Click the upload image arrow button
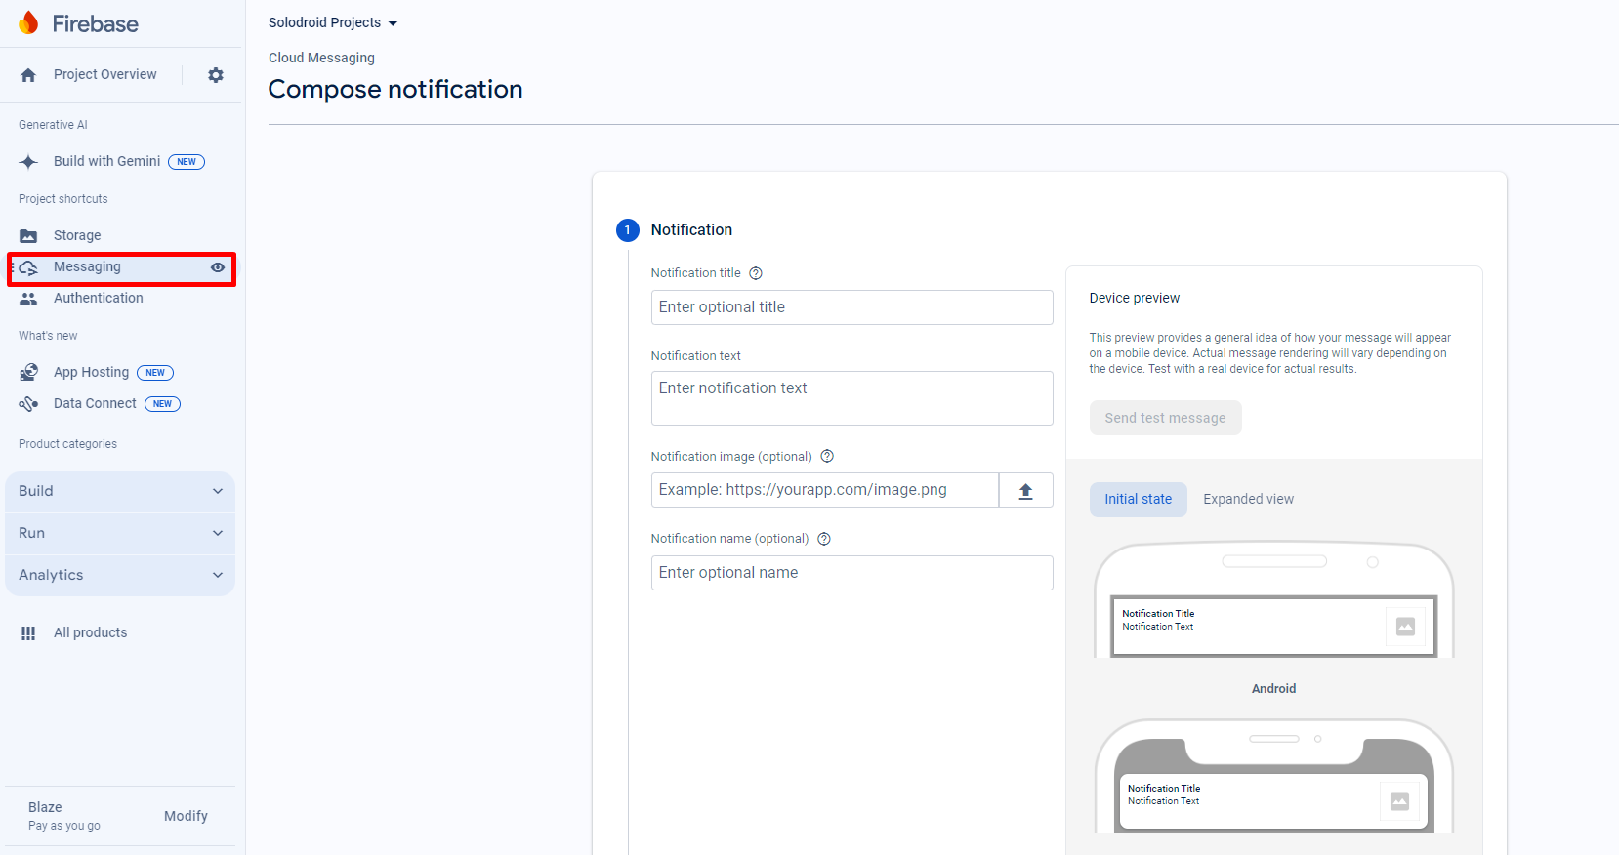Screen dimensions: 1619x855 pyautogui.click(x=1025, y=490)
